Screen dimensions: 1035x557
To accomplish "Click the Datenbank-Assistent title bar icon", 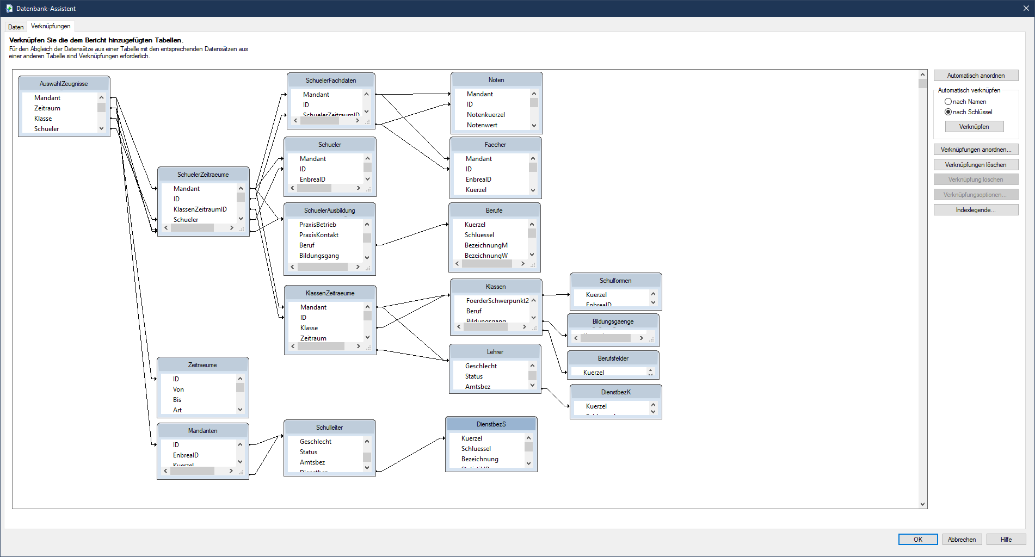I will pos(9,8).
